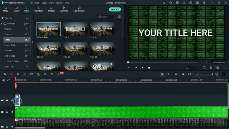Lock the green clip track
Image resolution: width=229 pixels, height=129 pixels.
[x=7, y=112]
